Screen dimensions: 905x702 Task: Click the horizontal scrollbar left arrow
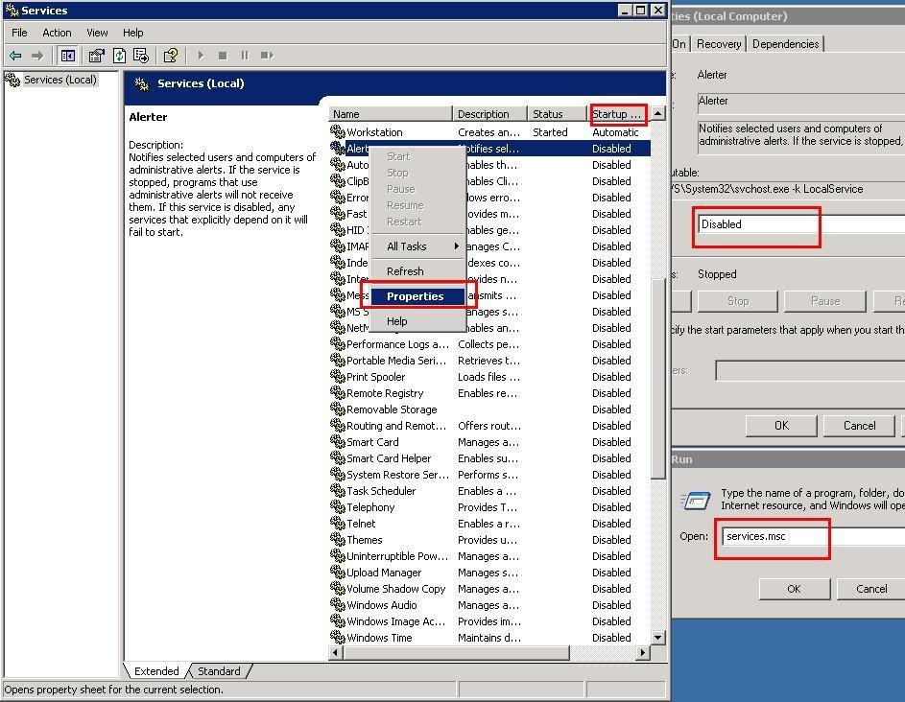(335, 652)
